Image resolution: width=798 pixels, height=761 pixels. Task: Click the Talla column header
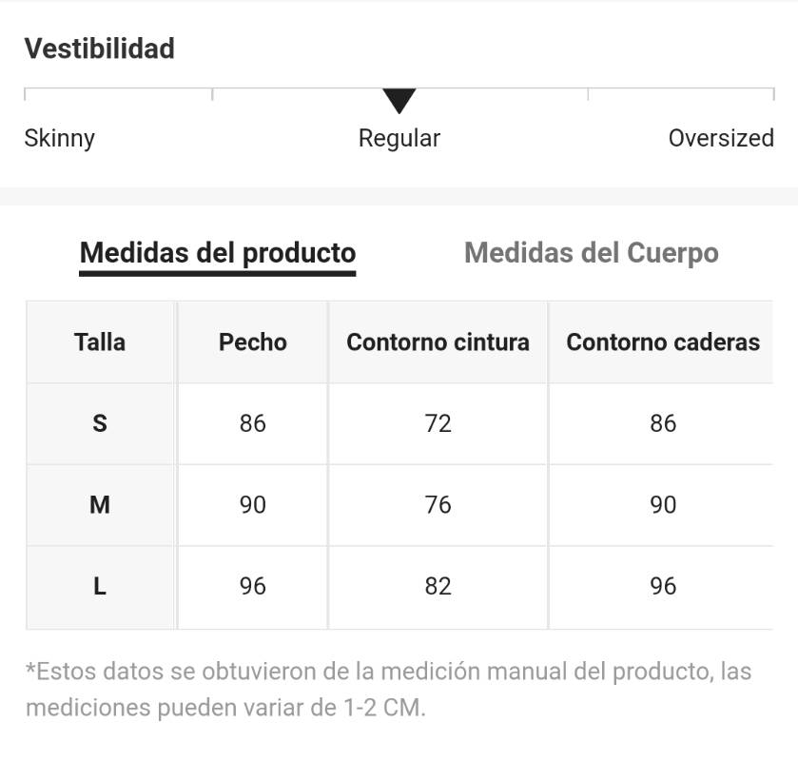(100, 342)
